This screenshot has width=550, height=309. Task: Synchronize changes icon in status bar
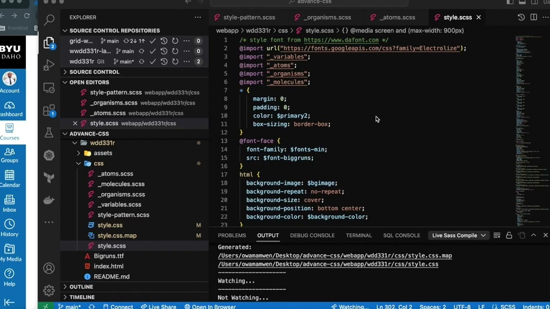pos(92,306)
